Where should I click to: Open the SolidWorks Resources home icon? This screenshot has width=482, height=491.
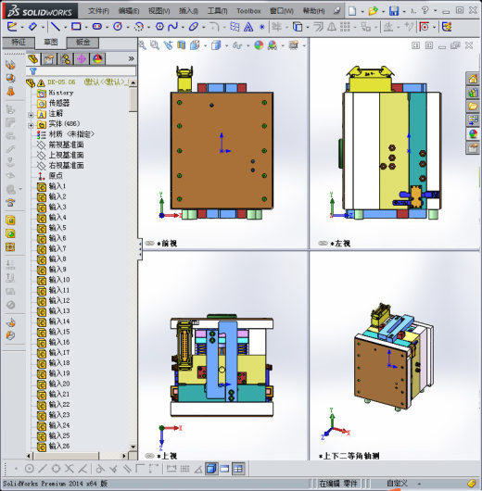[473, 79]
